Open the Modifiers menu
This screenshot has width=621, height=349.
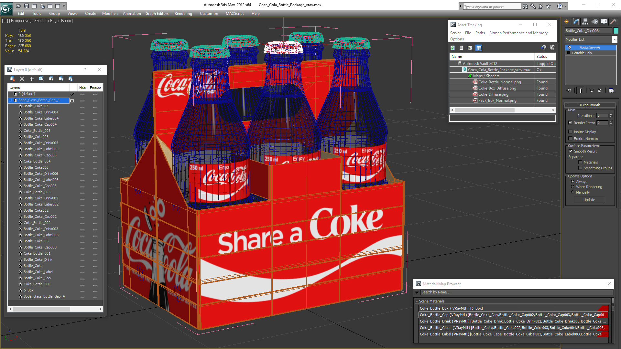point(110,14)
